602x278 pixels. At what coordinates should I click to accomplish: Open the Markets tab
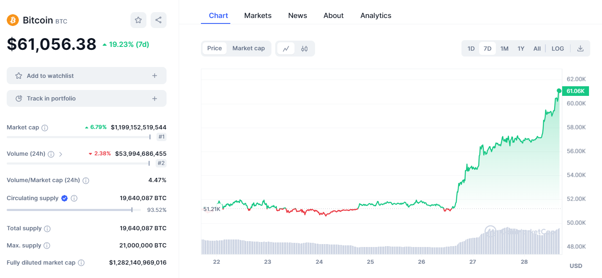[258, 15]
